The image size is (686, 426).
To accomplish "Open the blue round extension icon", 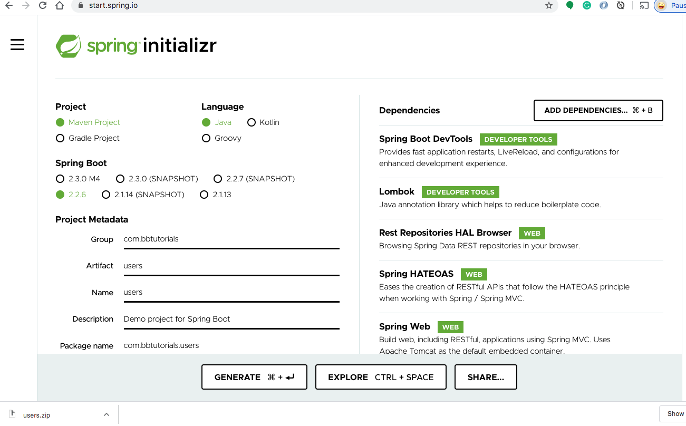I will pos(604,6).
